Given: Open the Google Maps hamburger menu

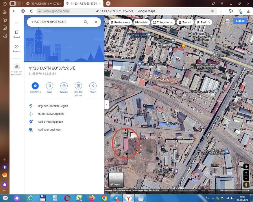Looking at the screenshot, I should (x=16, y=22).
